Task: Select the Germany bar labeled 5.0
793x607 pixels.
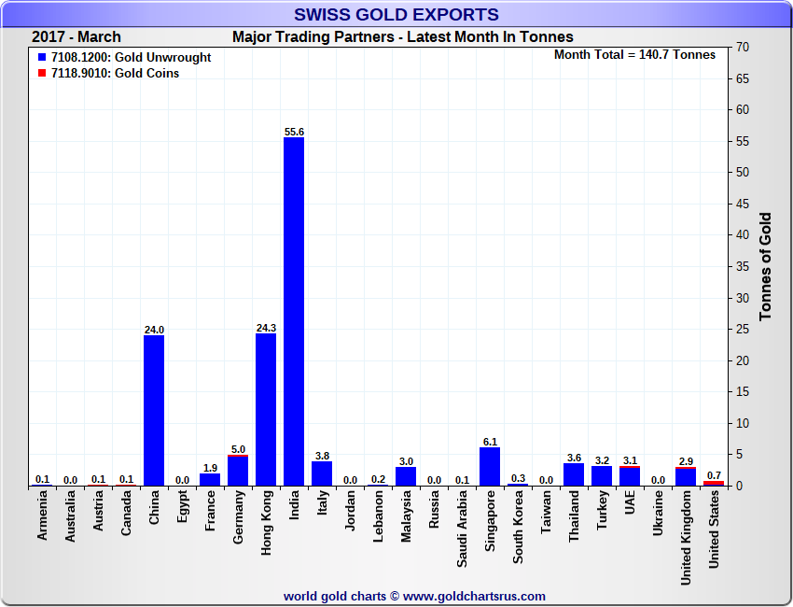Action: (238, 471)
